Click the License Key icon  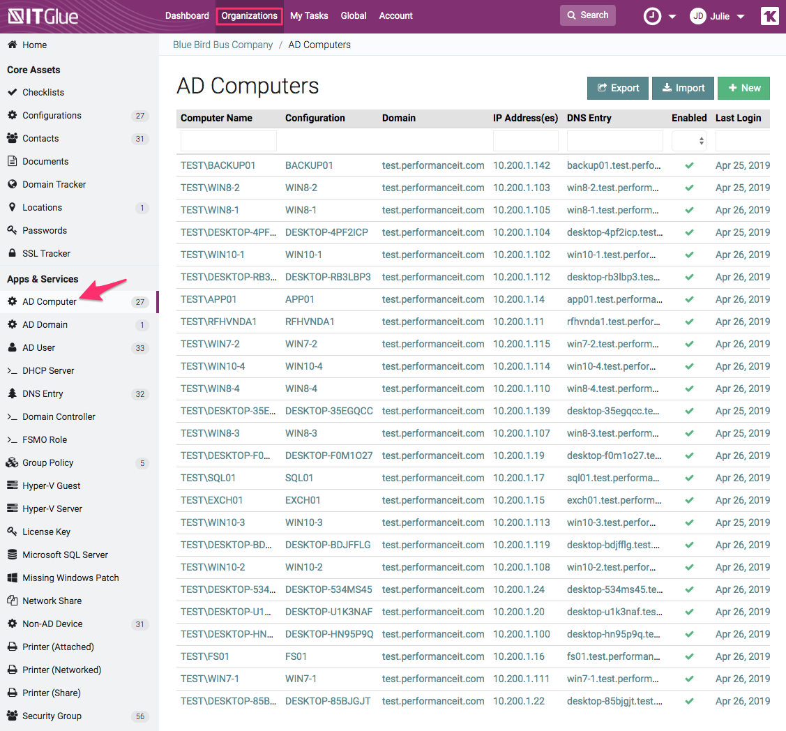click(12, 532)
